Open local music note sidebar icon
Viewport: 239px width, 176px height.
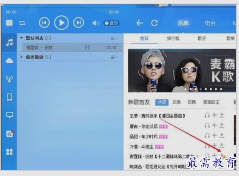[9, 42]
